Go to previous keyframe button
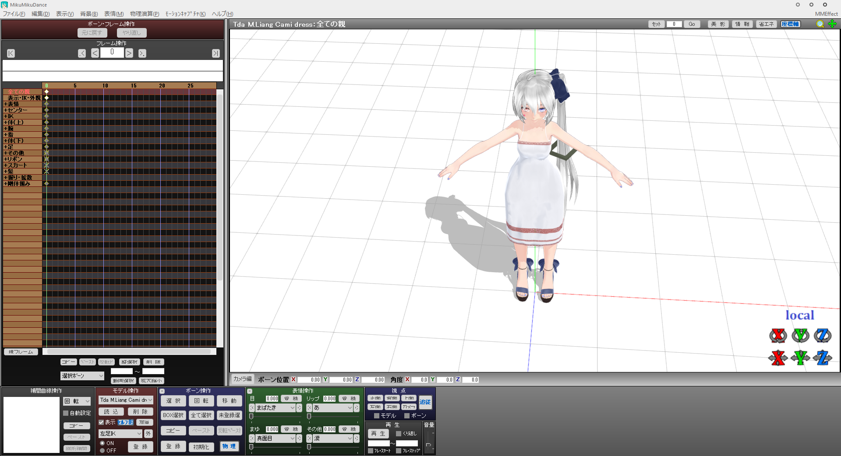 [x=82, y=53]
